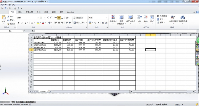Open the 文件(F) menu
The image size is (199, 106).
tap(4, 5)
